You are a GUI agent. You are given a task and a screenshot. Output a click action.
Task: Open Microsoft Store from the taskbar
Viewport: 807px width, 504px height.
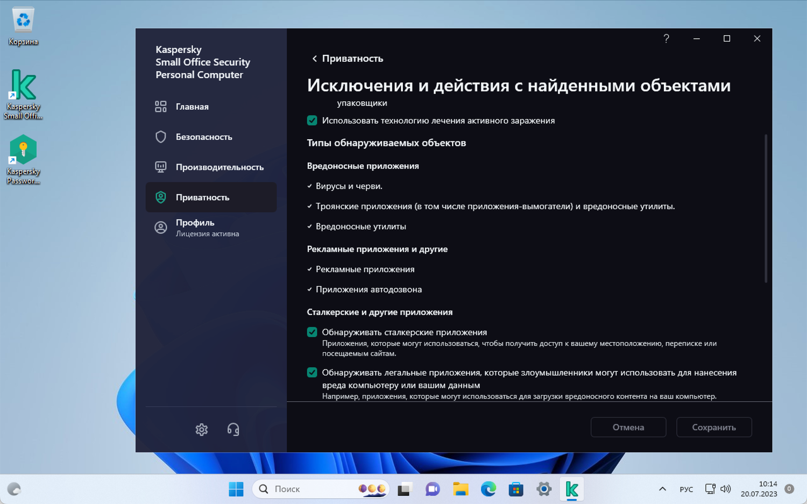coord(516,489)
